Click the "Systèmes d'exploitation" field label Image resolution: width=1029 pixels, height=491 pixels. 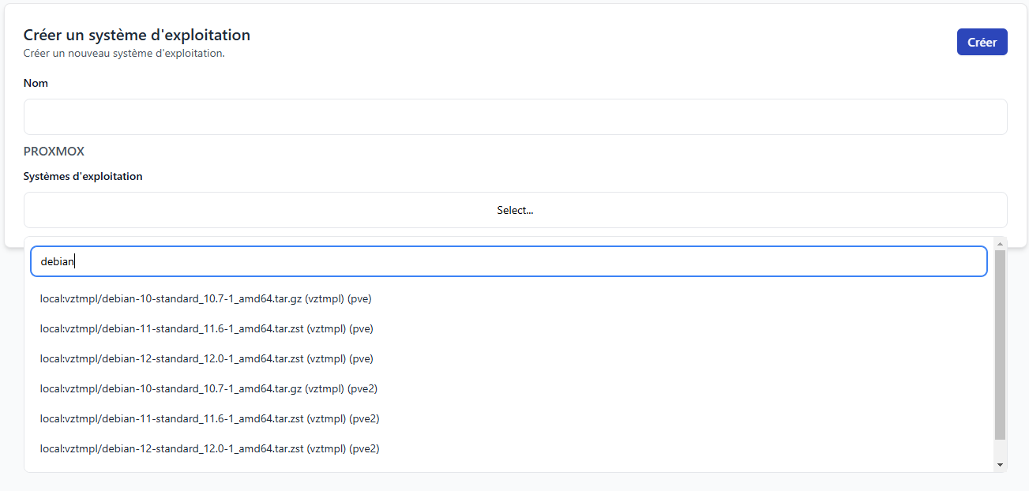pos(83,176)
